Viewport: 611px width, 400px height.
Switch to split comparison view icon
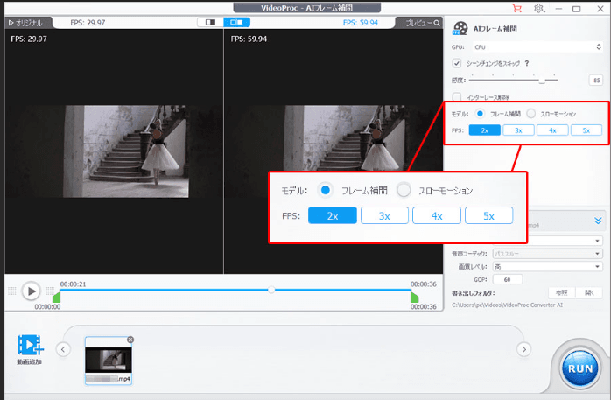[x=209, y=21]
